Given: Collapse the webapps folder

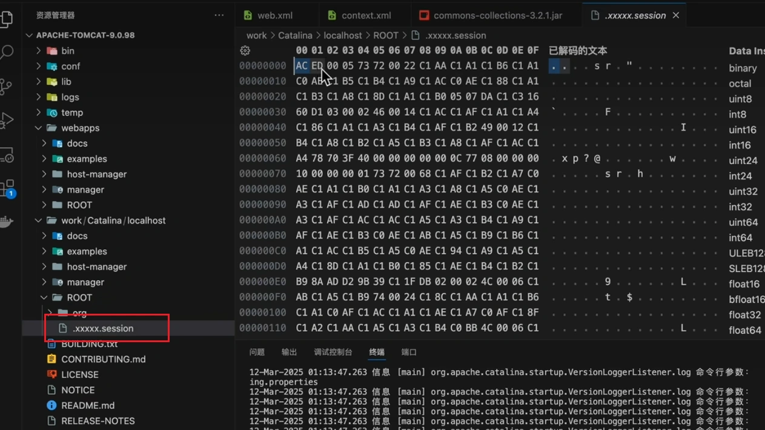Looking at the screenshot, I should tap(39, 128).
